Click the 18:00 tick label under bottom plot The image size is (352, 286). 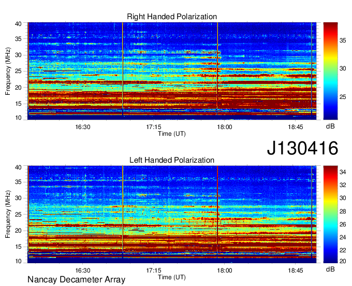pos(225,270)
